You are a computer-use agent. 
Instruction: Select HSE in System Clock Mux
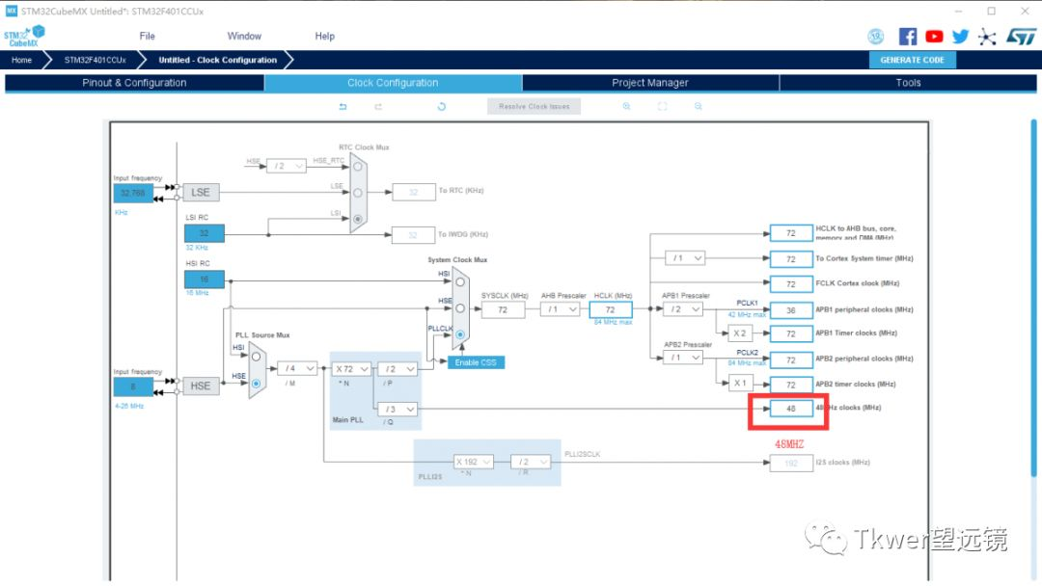[x=460, y=307]
